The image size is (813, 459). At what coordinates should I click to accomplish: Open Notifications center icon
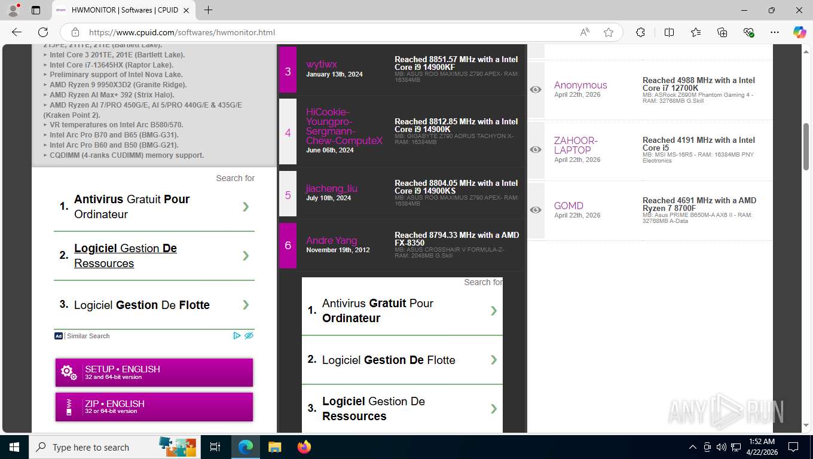click(793, 447)
